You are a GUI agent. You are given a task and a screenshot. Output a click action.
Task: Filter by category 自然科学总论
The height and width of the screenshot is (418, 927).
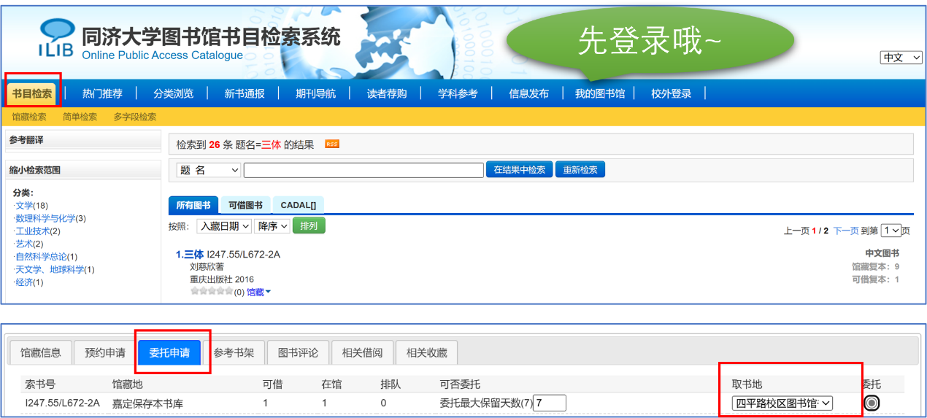(41, 257)
